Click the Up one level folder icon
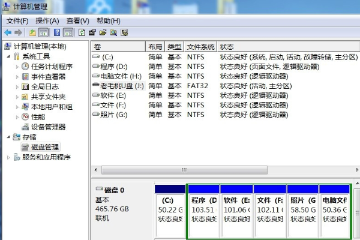This screenshot has width=360, height=240. click(x=32, y=32)
